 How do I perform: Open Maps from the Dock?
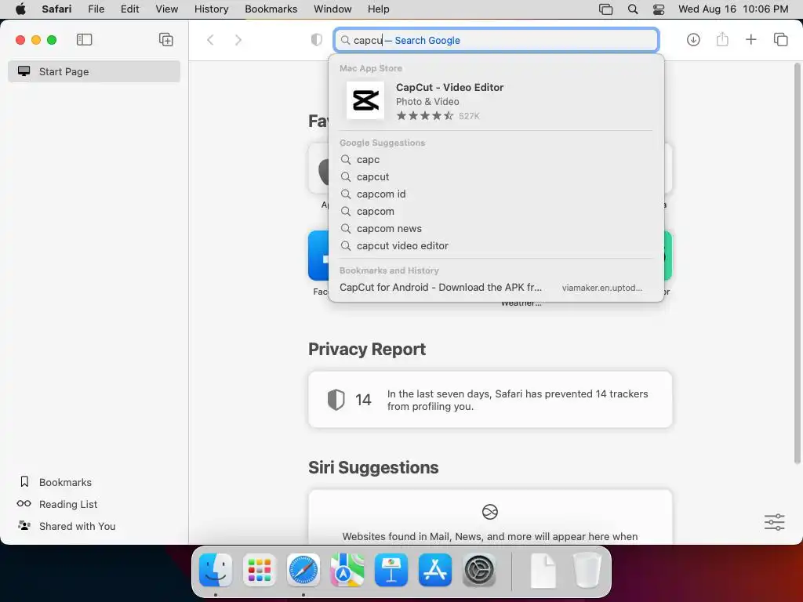click(x=347, y=570)
